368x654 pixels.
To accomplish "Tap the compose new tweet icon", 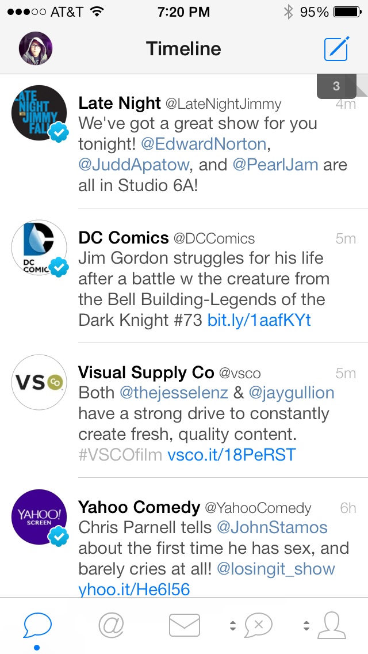I will pos(336,48).
